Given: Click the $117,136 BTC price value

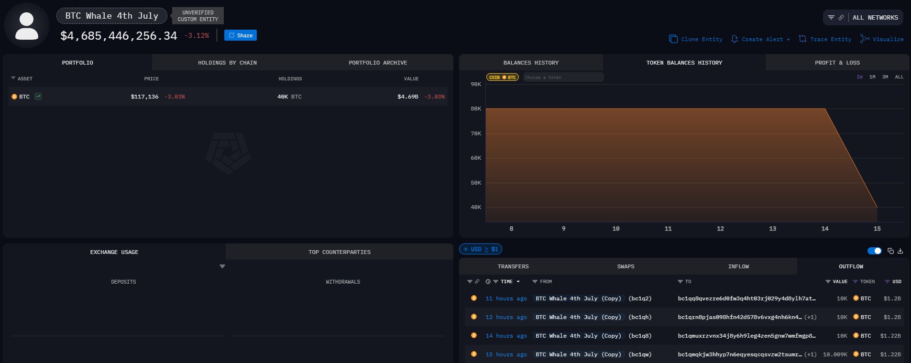Looking at the screenshot, I should pyautogui.click(x=144, y=97).
